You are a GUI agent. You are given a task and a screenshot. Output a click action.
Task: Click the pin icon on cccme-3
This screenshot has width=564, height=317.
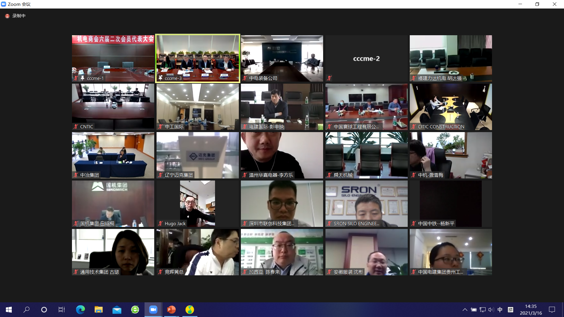[x=160, y=78]
